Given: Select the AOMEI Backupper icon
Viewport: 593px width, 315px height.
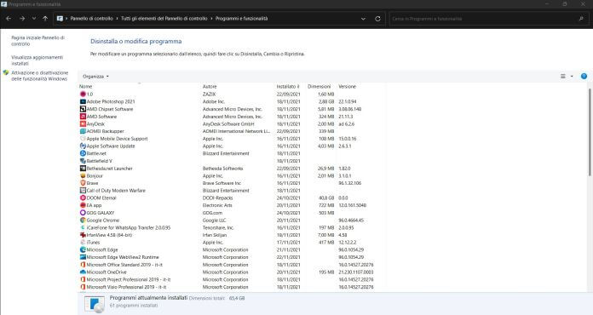Looking at the screenshot, I should (83, 131).
